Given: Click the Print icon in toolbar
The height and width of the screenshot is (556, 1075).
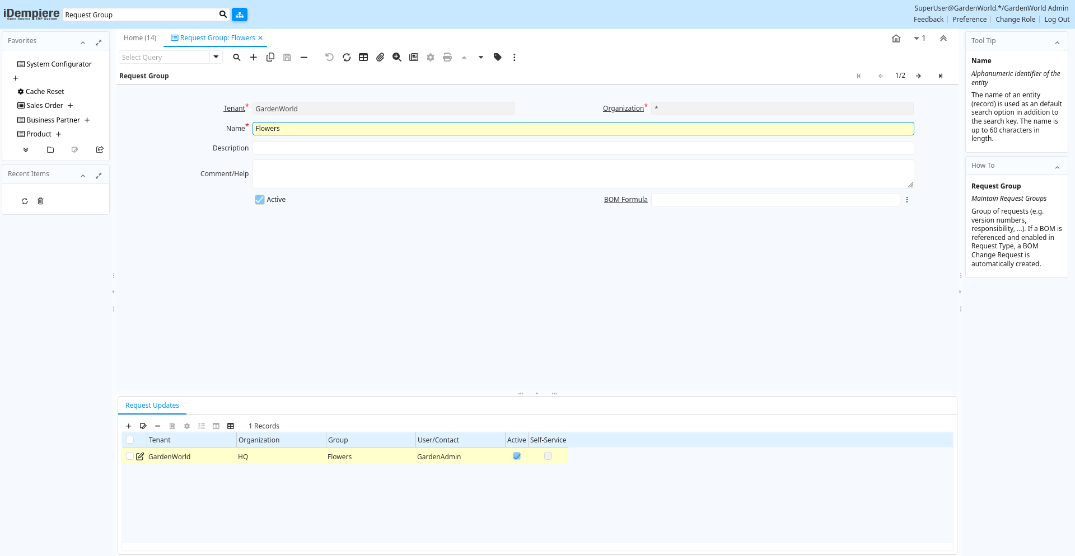Looking at the screenshot, I should point(447,57).
